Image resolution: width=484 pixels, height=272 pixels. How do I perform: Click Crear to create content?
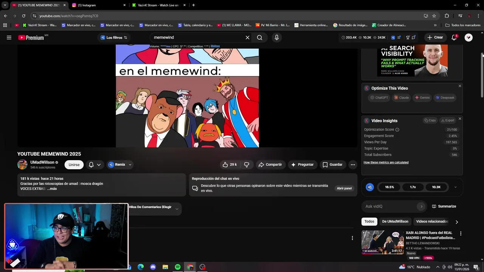coord(435,37)
